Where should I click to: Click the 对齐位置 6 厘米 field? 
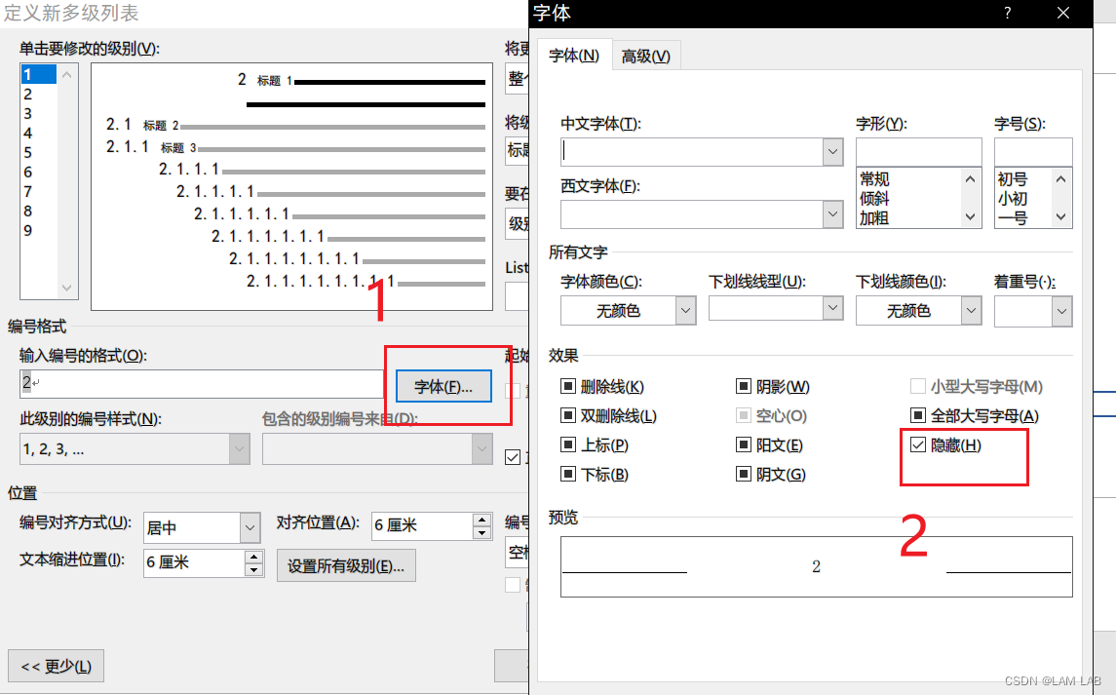click(x=423, y=525)
